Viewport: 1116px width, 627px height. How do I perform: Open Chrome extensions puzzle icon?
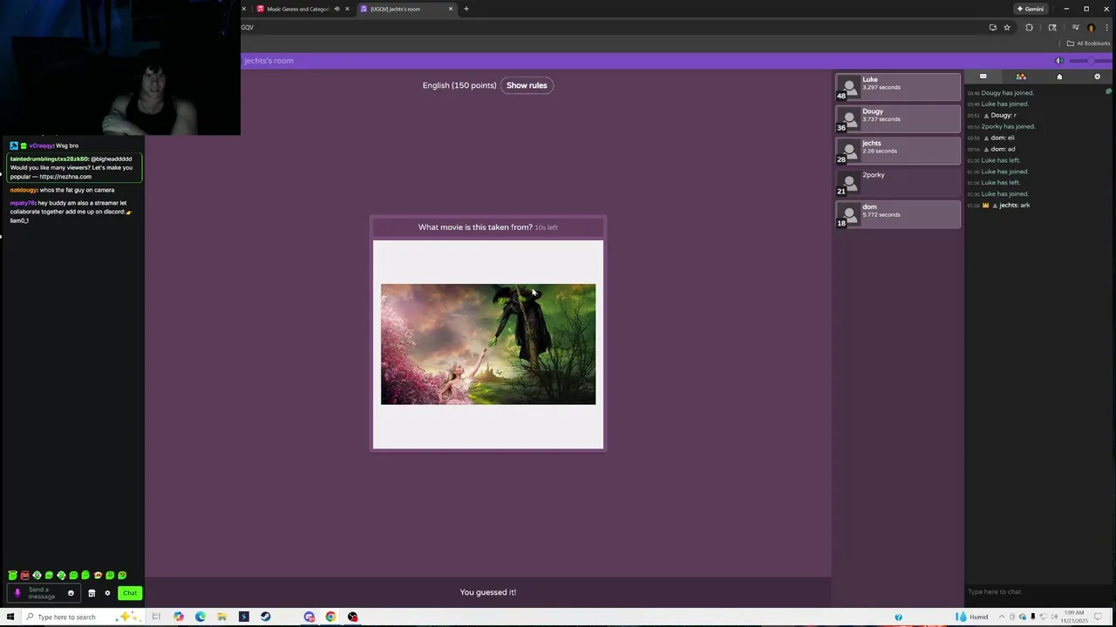[1029, 27]
